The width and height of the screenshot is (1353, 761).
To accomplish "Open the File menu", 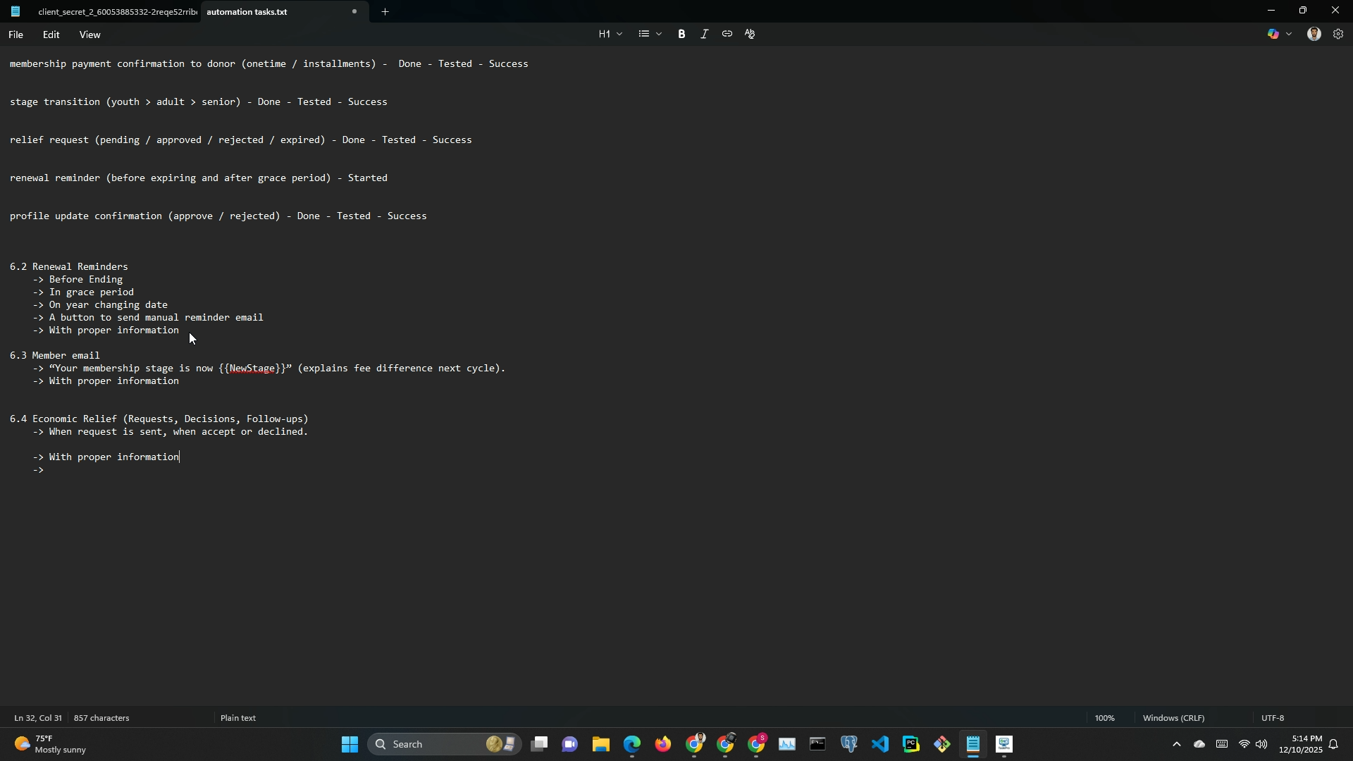I will (16, 35).
